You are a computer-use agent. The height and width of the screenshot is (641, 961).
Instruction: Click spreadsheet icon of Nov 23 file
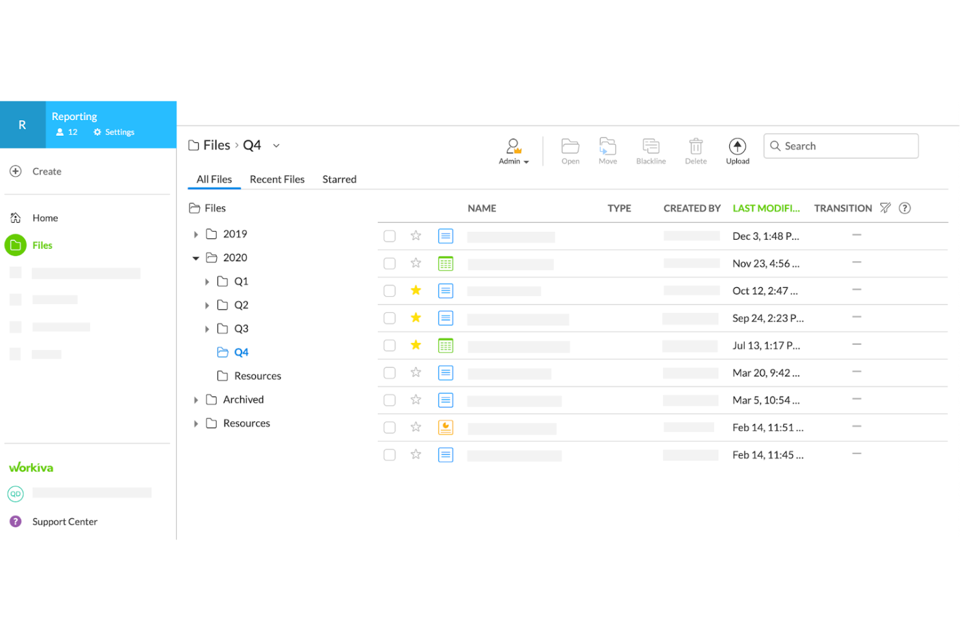pos(445,264)
